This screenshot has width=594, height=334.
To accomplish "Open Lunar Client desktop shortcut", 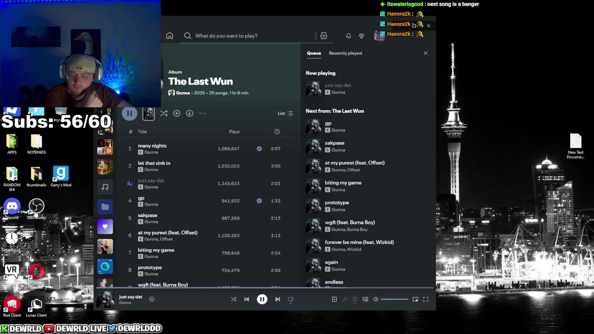I will pyautogui.click(x=36, y=307).
